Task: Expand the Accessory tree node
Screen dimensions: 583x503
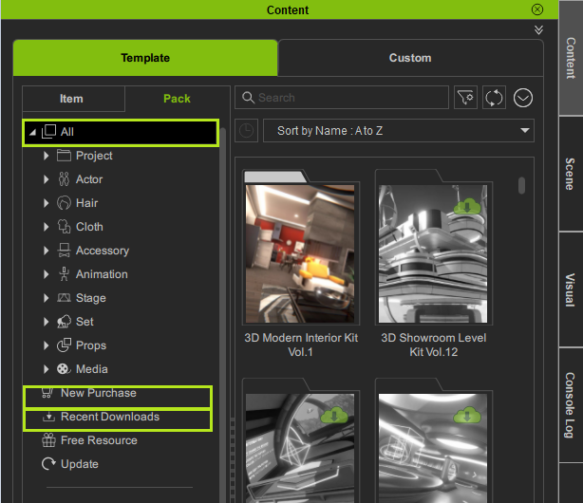Action: point(47,251)
